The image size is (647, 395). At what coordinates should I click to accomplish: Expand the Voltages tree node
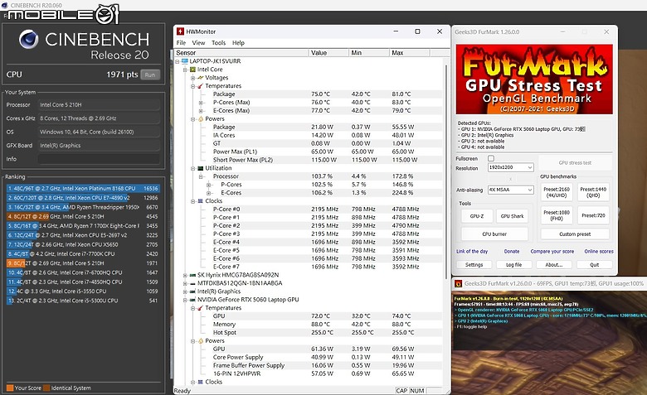click(192, 78)
